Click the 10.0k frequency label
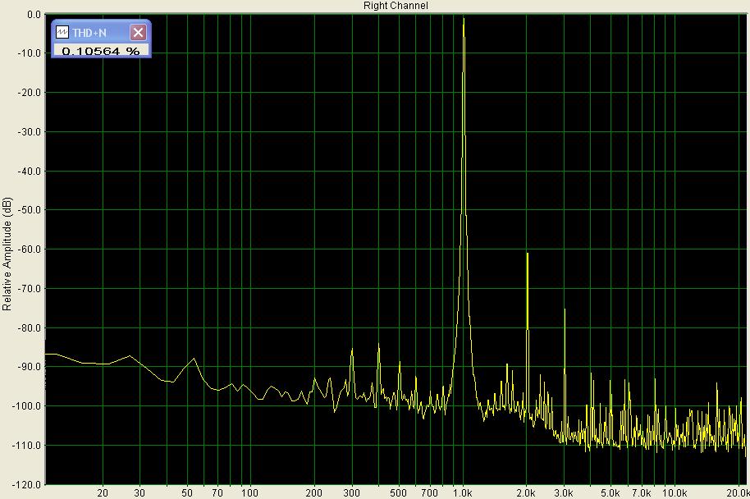Image resolution: width=750 pixels, height=499 pixels. coord(675,493)
